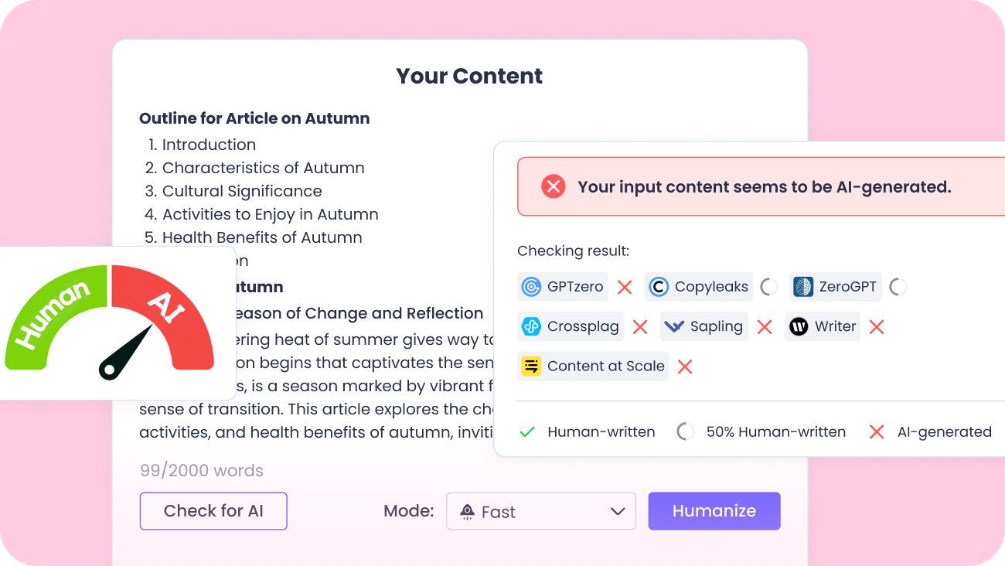Click the rocket icon in Mode selector
Viewport: 1005px width, 566px height.
(467, 511)
